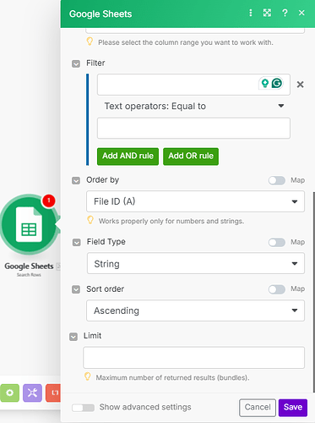Toggle Map switch for Field Type
Screen dimensions: 315x423
tap(277, 243)
